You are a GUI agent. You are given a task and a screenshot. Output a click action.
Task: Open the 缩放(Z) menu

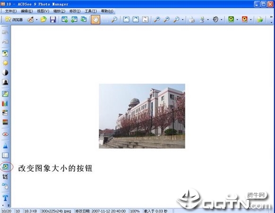coord(59,11)
